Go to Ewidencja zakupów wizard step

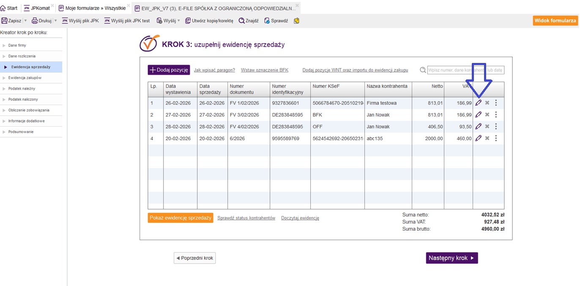pos(25,78)
